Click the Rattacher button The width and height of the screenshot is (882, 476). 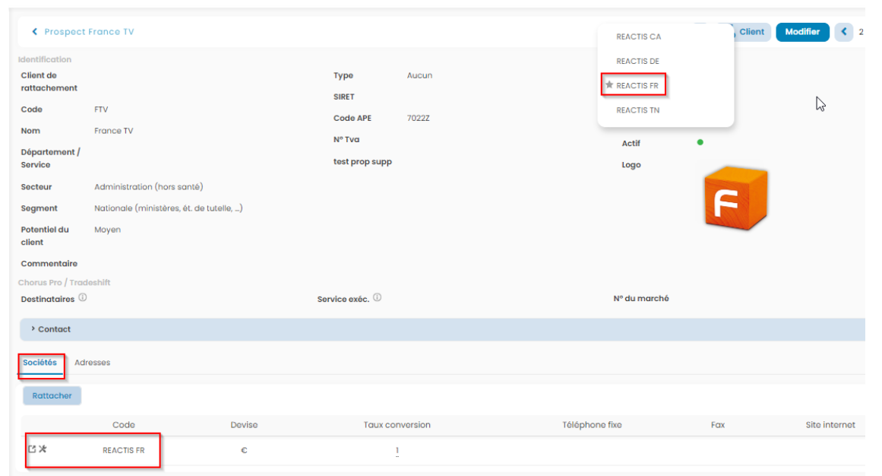click(x=52, y=395)
